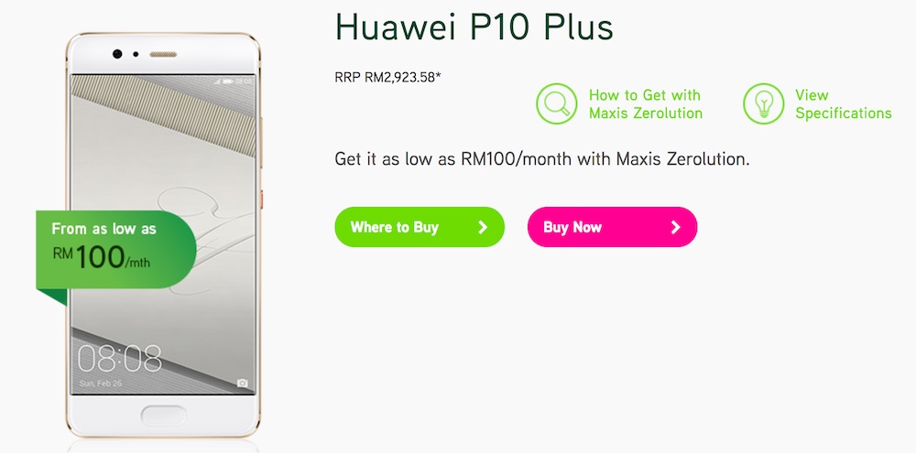Click the arrow in Where to Buy
916x453 pixels.
[x=483, y=227]
